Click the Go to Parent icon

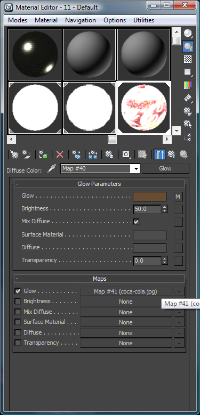tap(172, 154)
